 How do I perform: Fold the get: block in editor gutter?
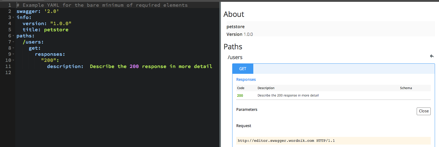click(13, 48)
